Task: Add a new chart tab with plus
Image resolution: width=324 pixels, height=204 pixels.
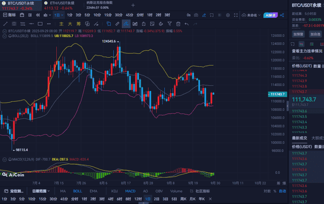Action: click(x=133, y=5)
